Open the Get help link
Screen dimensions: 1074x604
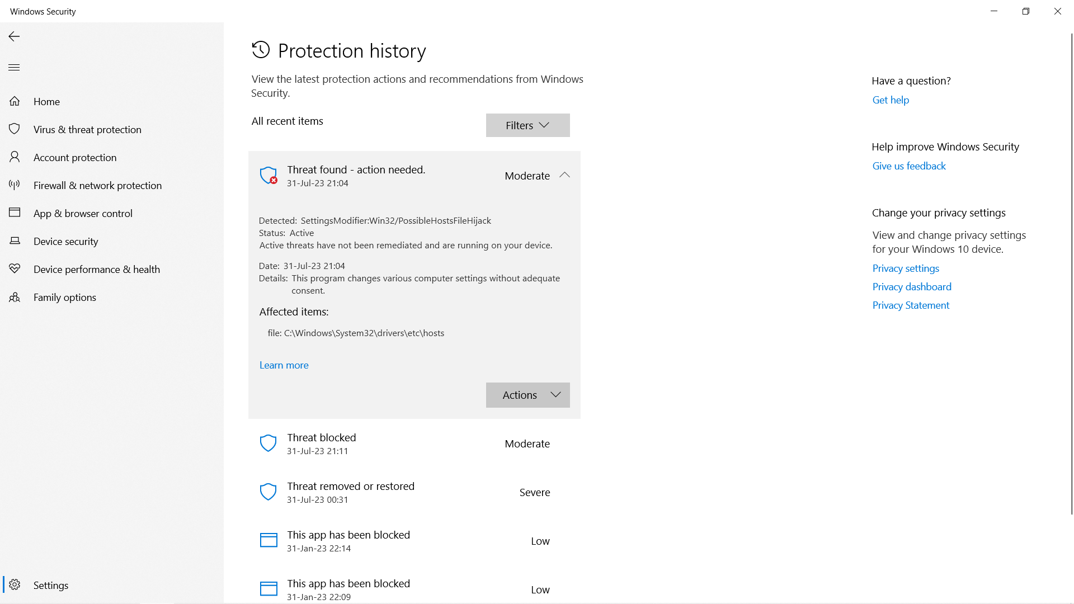coord(891,100)
